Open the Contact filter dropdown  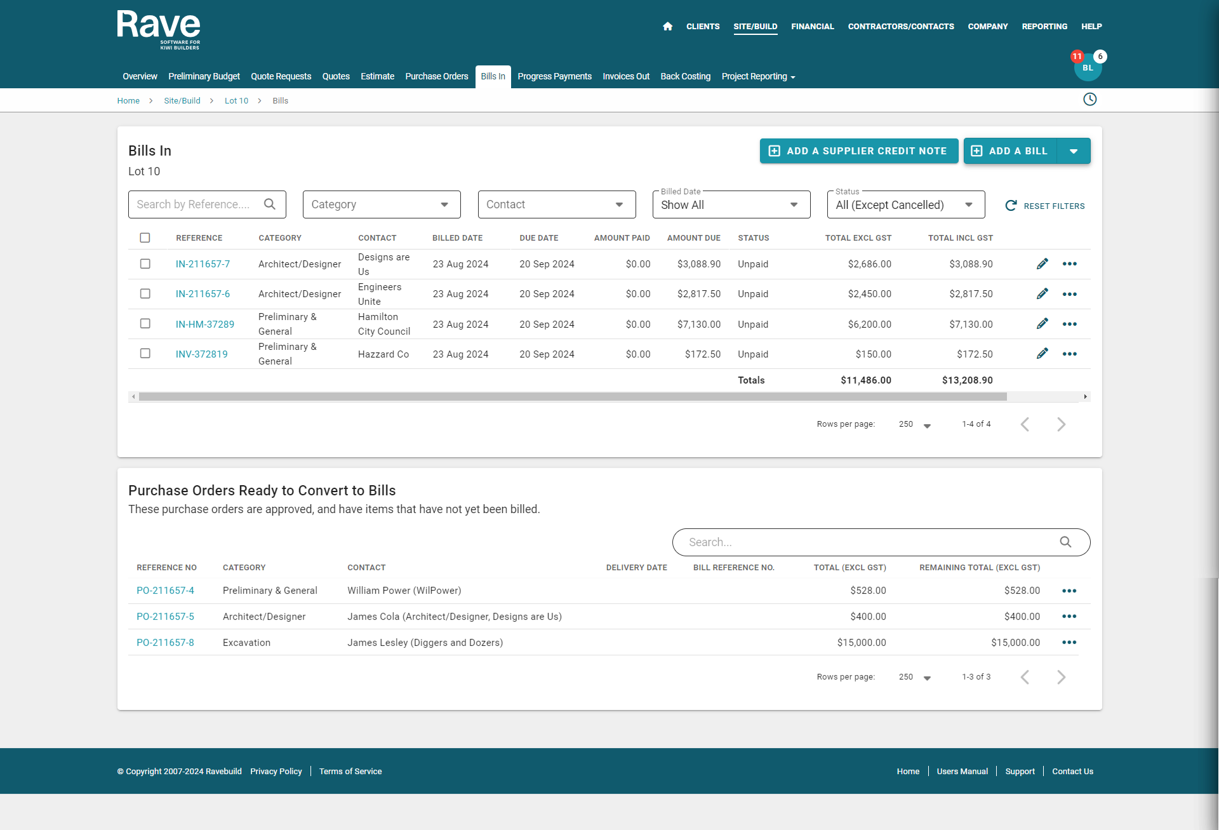point(557,204)
